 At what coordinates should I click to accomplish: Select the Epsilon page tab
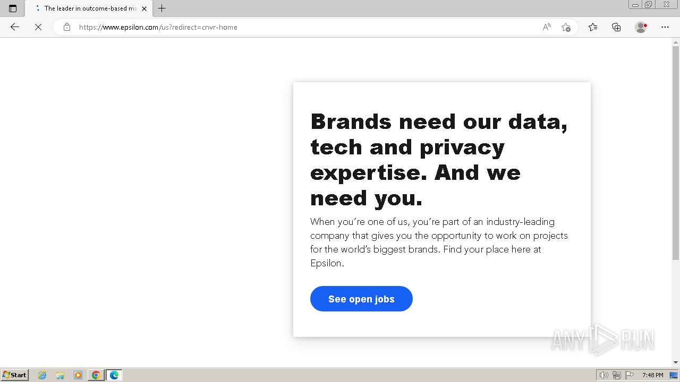tap(88, 8)
